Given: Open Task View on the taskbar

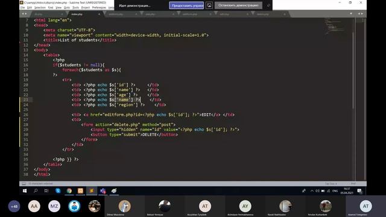Looking at the screenshot, I should click(x=46, y=190).
